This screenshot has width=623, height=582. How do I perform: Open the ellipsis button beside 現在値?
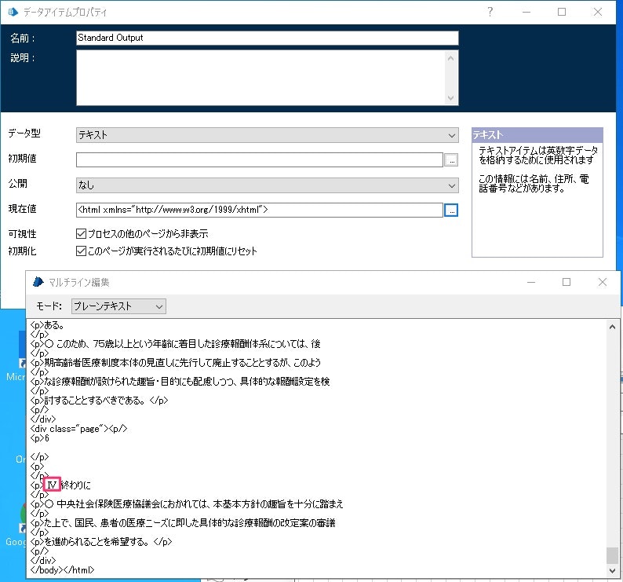pos(451,210)
